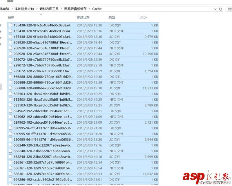Viewport: 232px width, 186px height.
Task: Select the 686361-320 IDX file name
Action: click(43, 162)
